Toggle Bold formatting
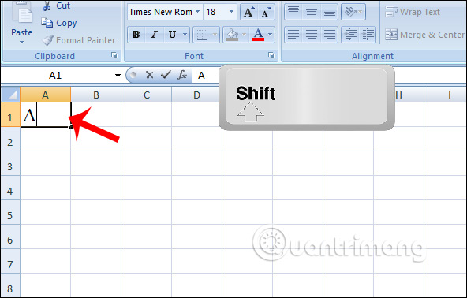The image size is (467, 298). [136, 35]
